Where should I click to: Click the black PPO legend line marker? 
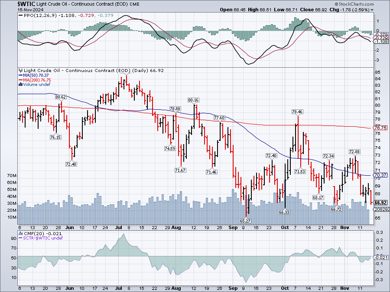pyautogui.click(x=20, y=16)
